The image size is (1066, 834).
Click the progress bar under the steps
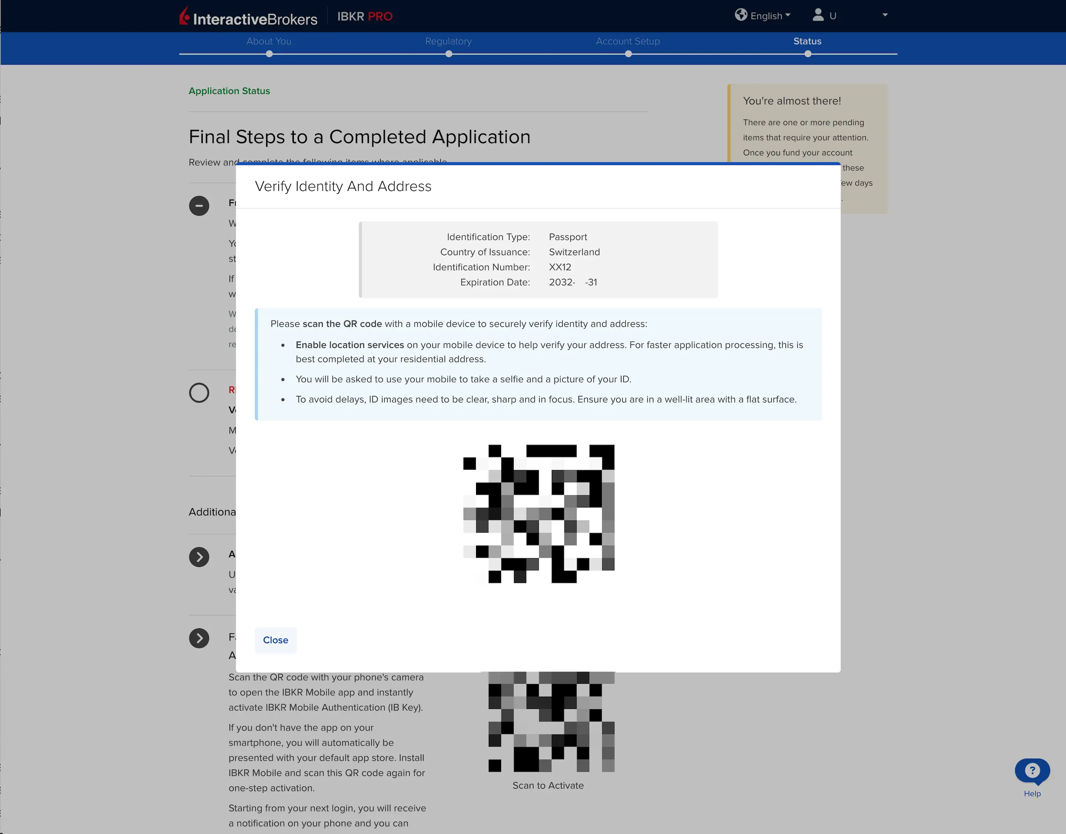coord(537,54)
